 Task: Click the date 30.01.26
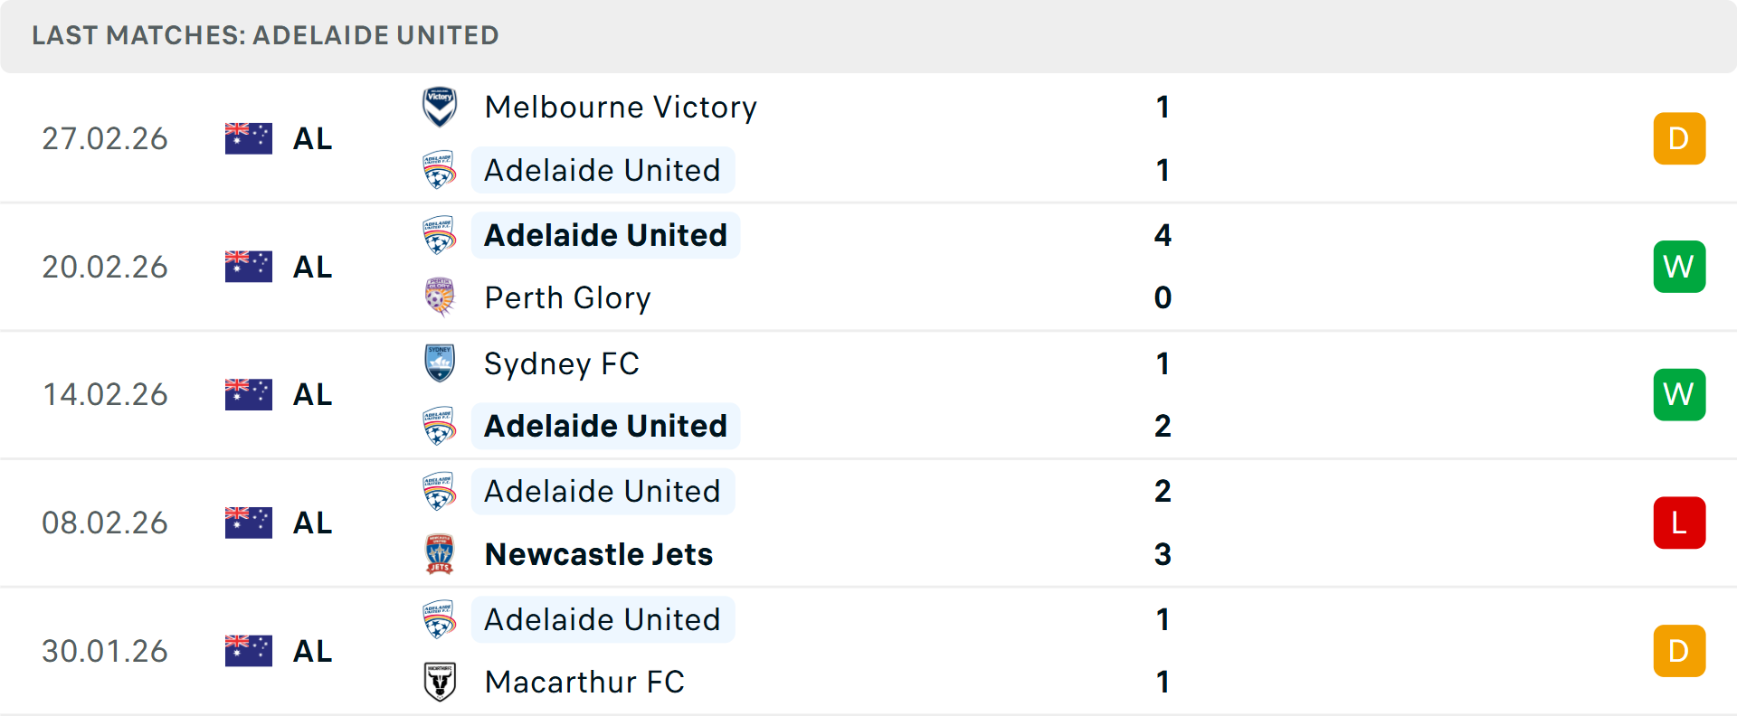click(x=105, y=650)
